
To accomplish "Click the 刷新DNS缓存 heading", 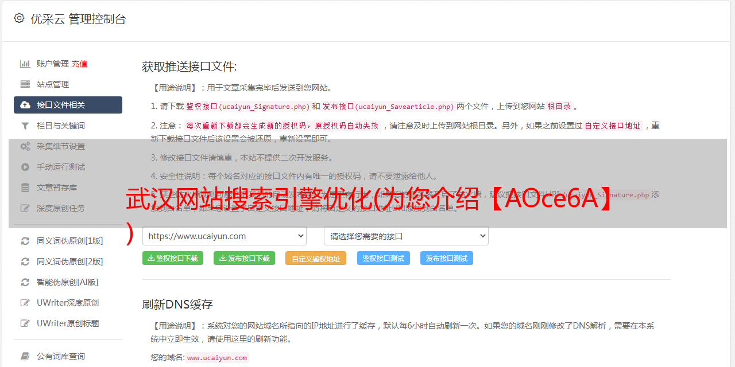I will (177, 304).
